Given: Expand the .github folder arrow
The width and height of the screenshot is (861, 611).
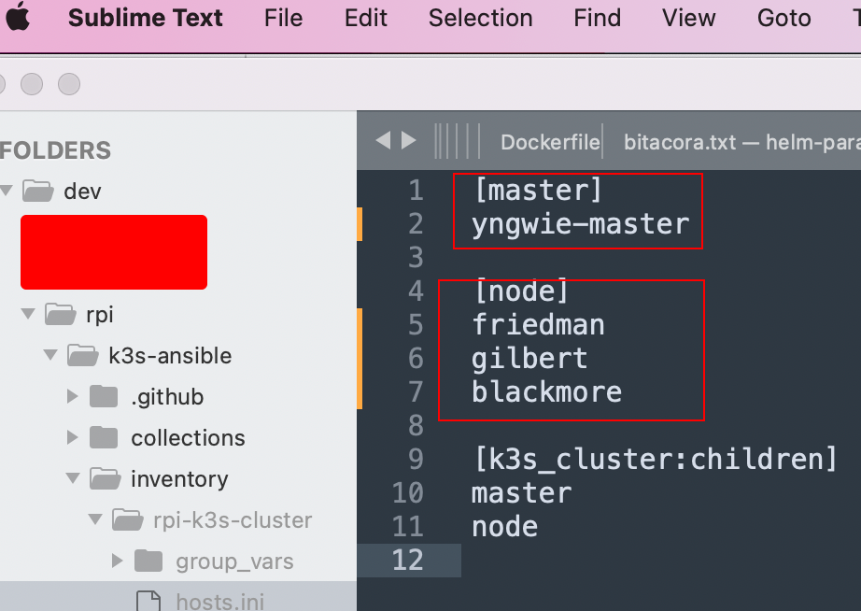Looking at the screenshot, I should [x=73, y=397].
